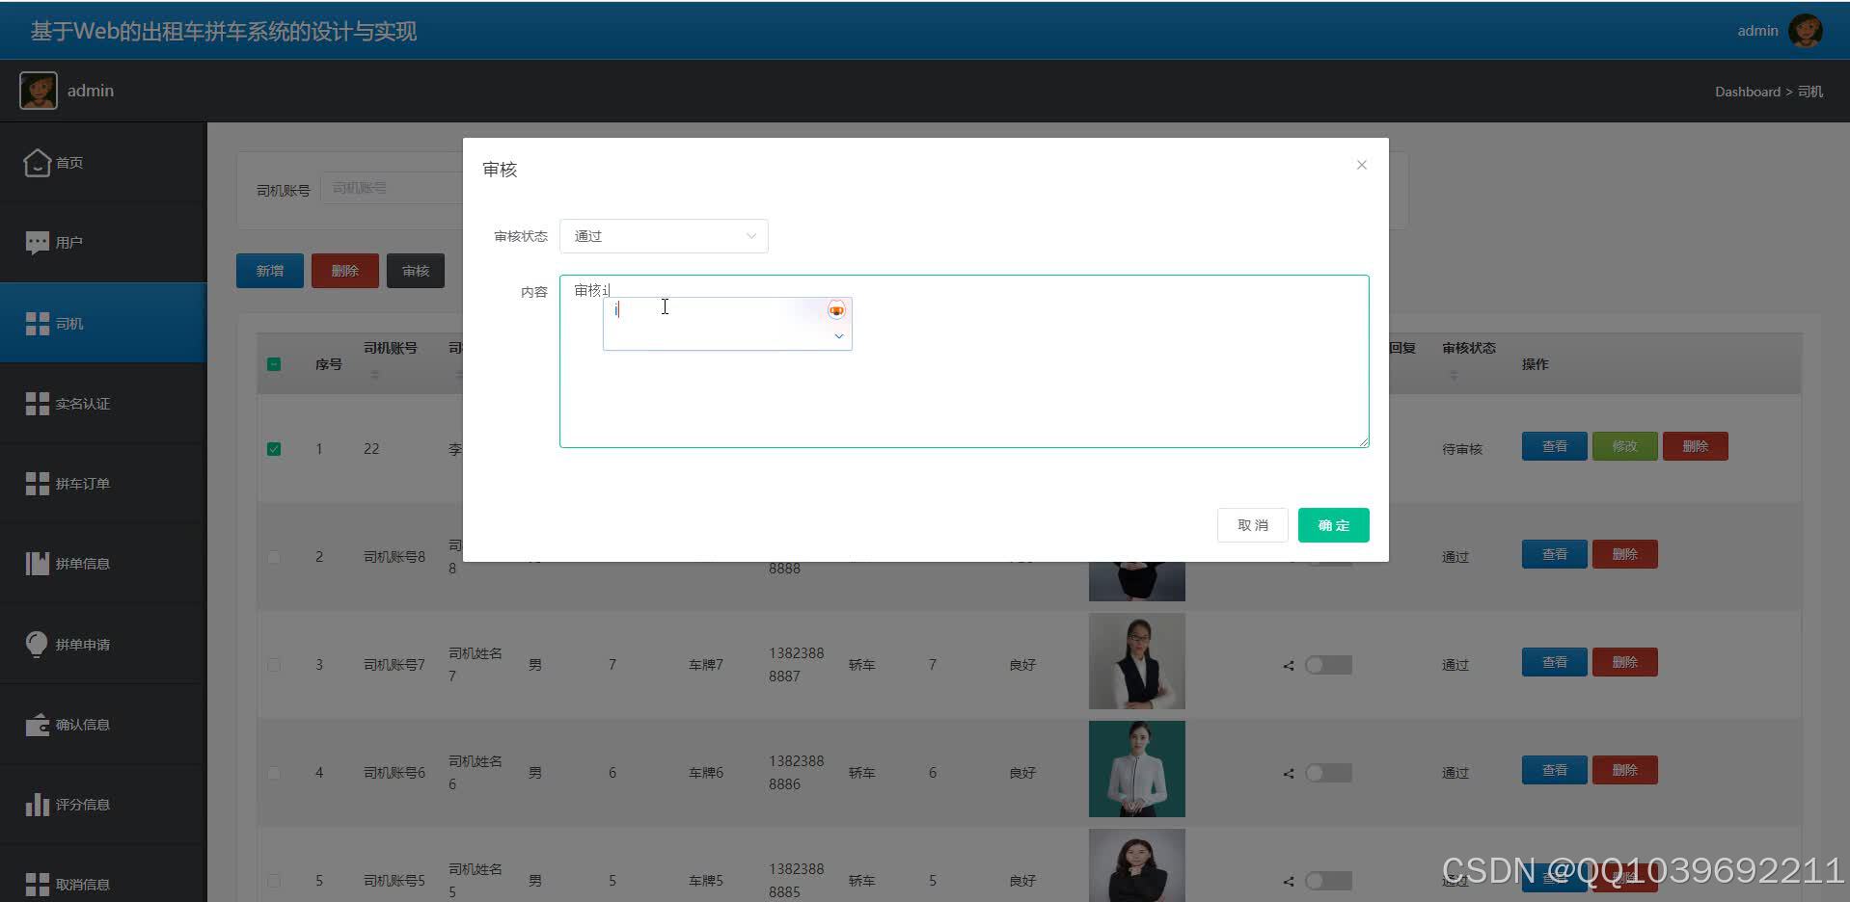Click the icon beside 拼单信息

click(x=37, y=564)
